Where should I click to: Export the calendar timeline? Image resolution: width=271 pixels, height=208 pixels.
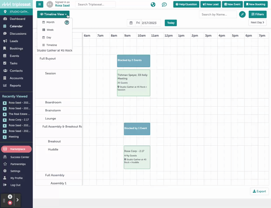(259, 191)
